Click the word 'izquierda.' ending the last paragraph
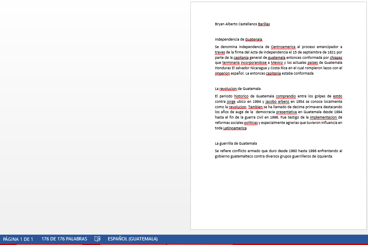This screenshot has width=368, height=245. pos(325,156)
